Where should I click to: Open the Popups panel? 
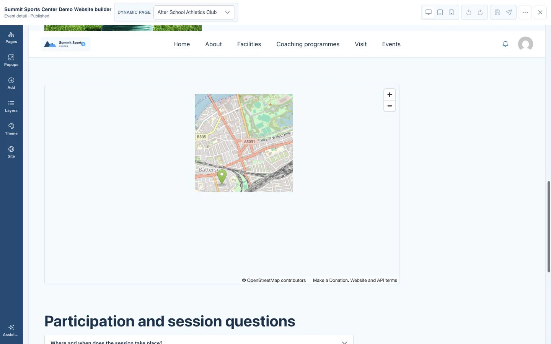[x=11, y=60]
